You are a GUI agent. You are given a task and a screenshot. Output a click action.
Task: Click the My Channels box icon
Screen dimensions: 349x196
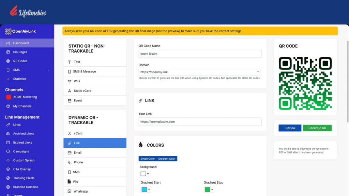(x=8, y=106)
